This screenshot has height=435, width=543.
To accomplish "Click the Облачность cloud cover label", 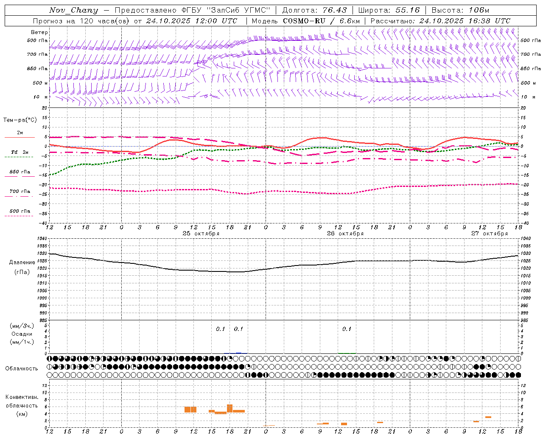I will [x=22, y=369].
